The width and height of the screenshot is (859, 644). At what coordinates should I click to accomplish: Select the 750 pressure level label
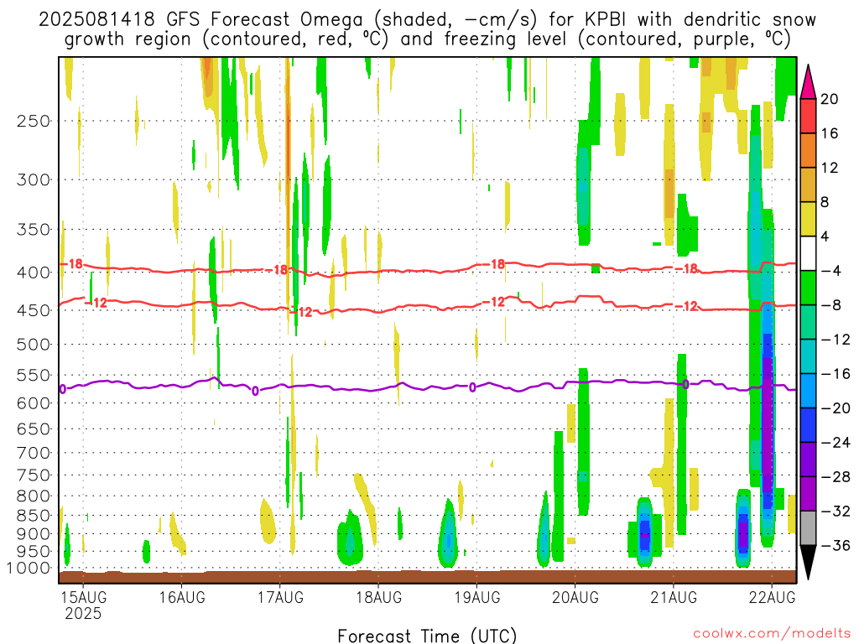click(34, 475)
